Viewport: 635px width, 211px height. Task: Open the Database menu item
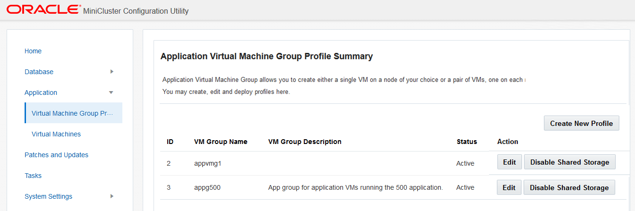point(39,72)
